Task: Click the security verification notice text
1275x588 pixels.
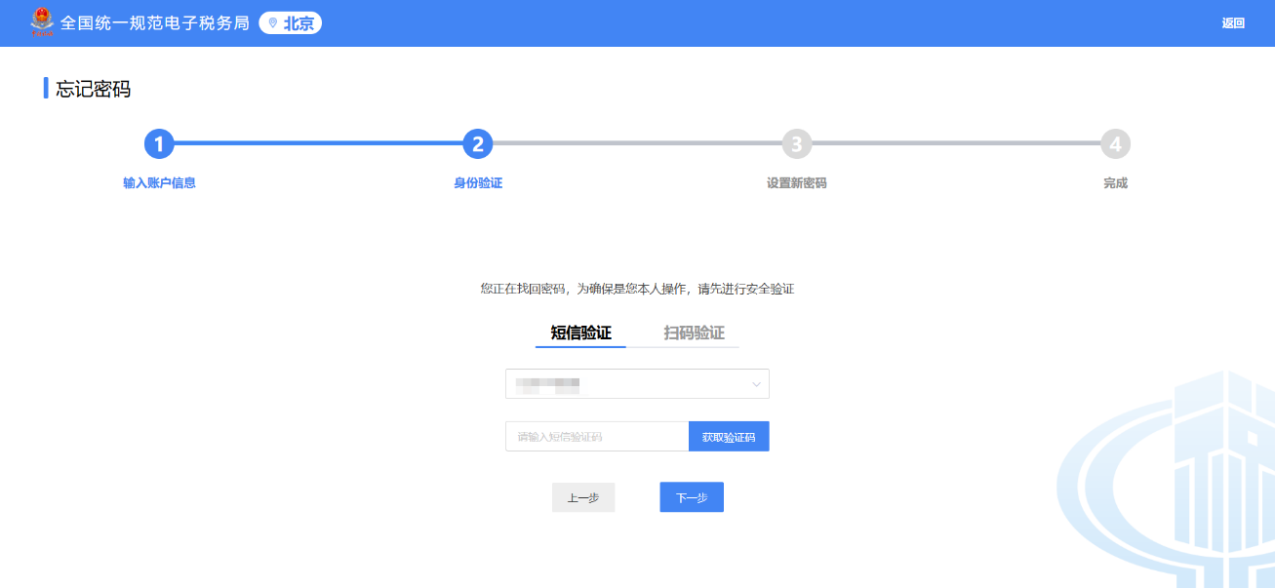Action: tap(637, 290)
